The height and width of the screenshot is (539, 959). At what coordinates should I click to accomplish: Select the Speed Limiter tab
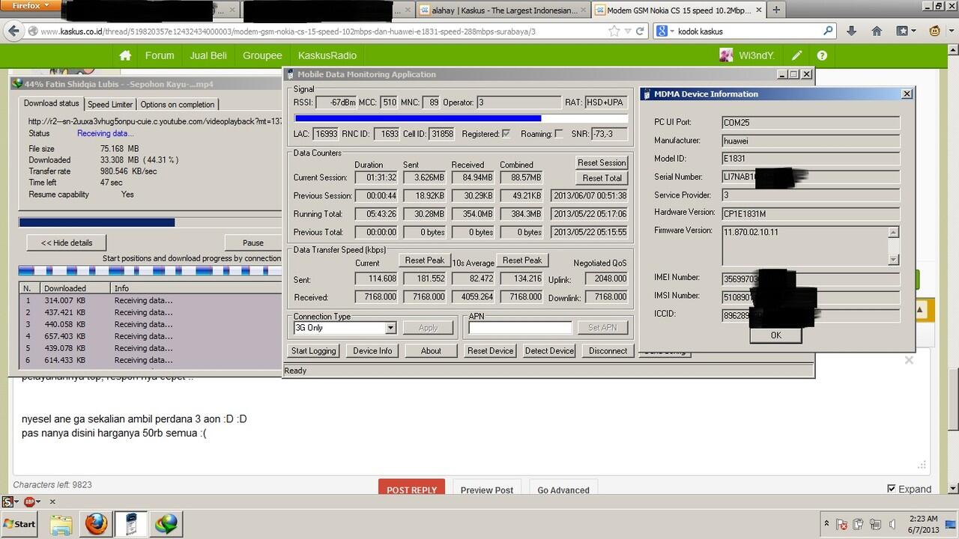click(110, 104)
